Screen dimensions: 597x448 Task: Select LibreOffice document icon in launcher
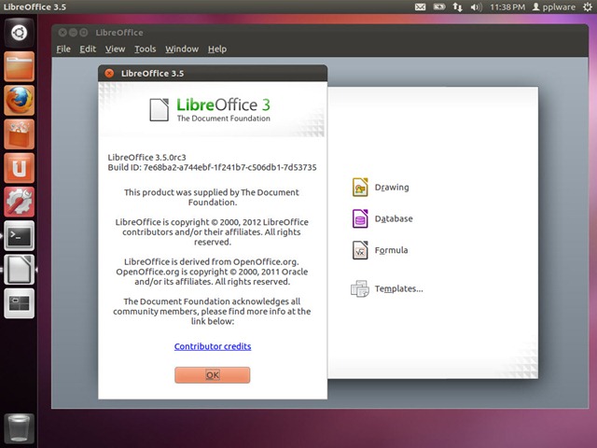tap(19, 270)
